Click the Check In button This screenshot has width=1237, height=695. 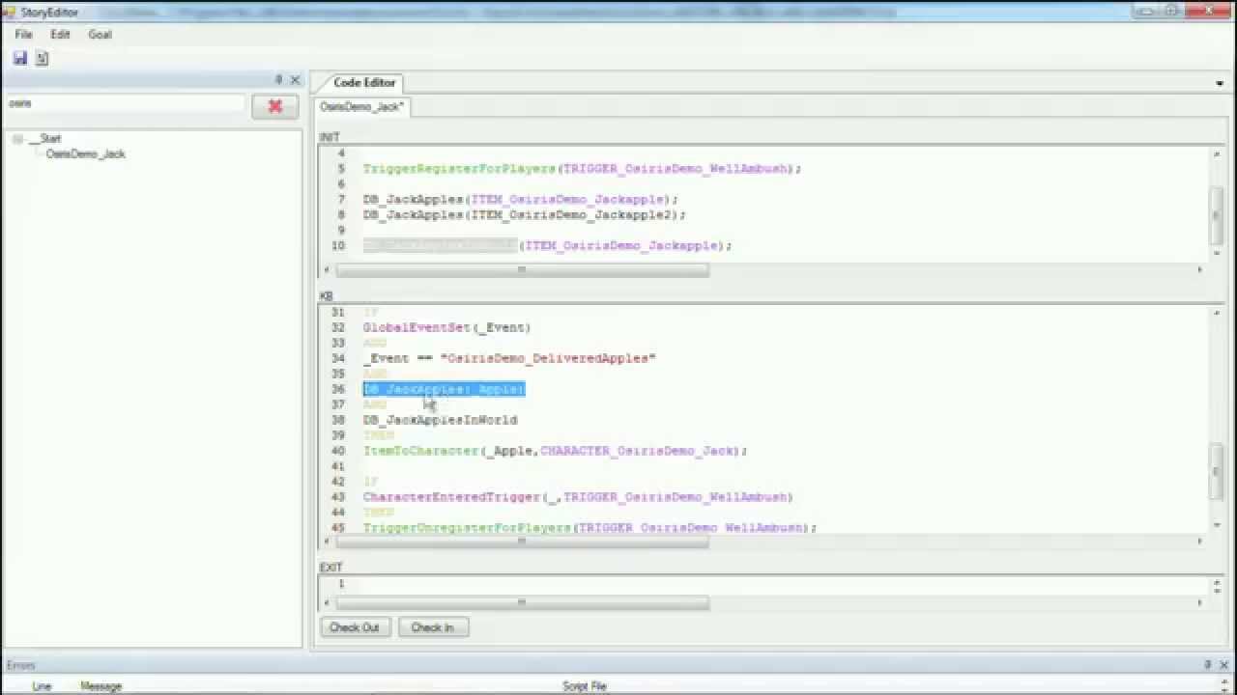point(432,627)
